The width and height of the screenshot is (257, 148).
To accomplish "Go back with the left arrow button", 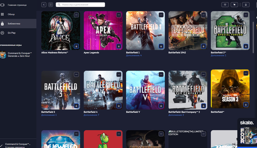I will click(x=44, y=5).
